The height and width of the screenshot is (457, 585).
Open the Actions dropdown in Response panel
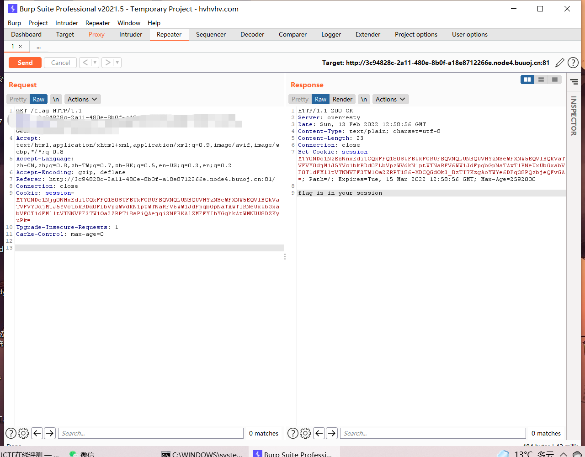[390, 99]
